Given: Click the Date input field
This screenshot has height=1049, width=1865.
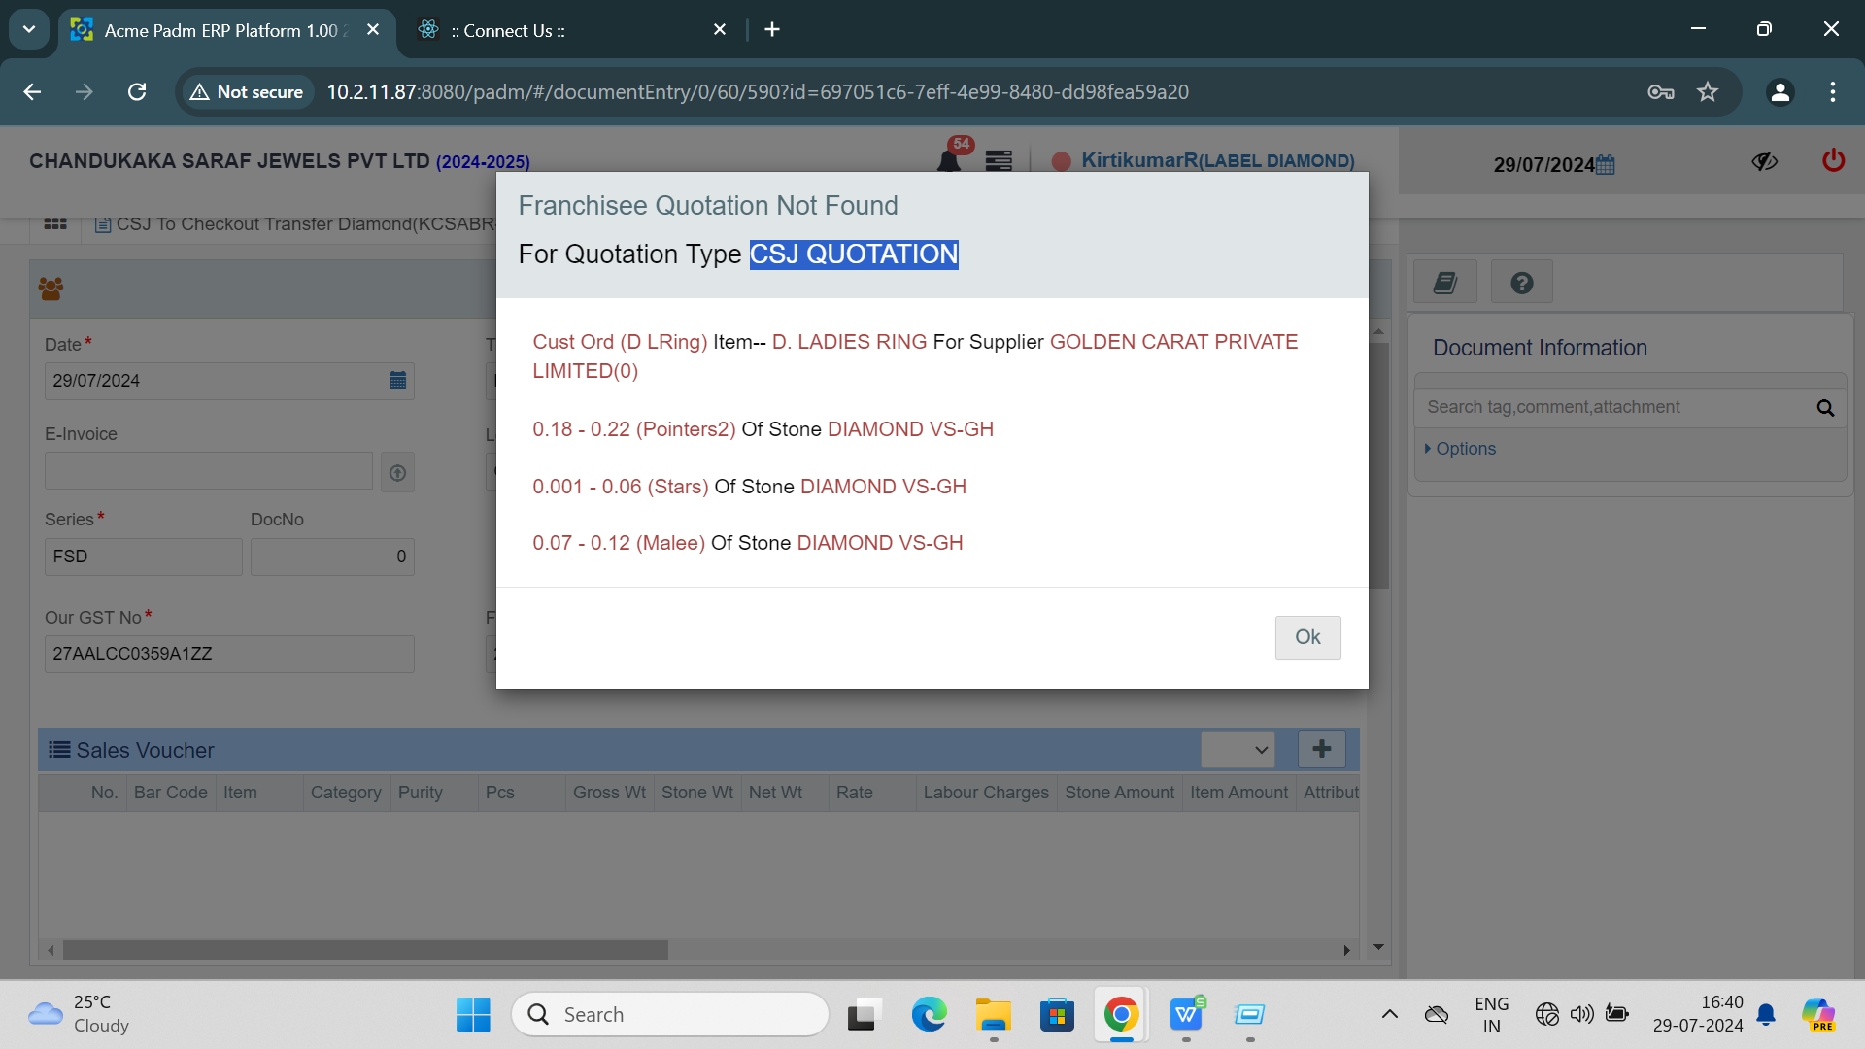Looking at the screenshot, I should click(x=229, y=381).
